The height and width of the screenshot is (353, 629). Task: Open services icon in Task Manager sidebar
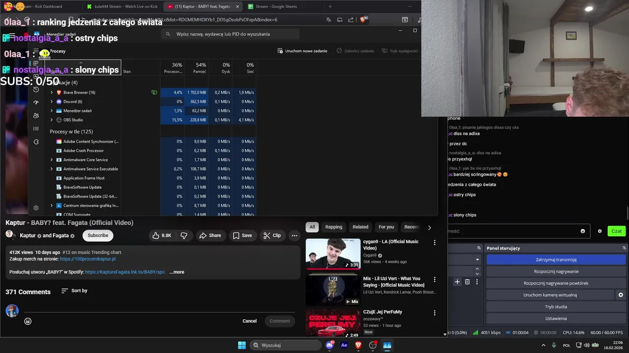[x=36, y=142]
